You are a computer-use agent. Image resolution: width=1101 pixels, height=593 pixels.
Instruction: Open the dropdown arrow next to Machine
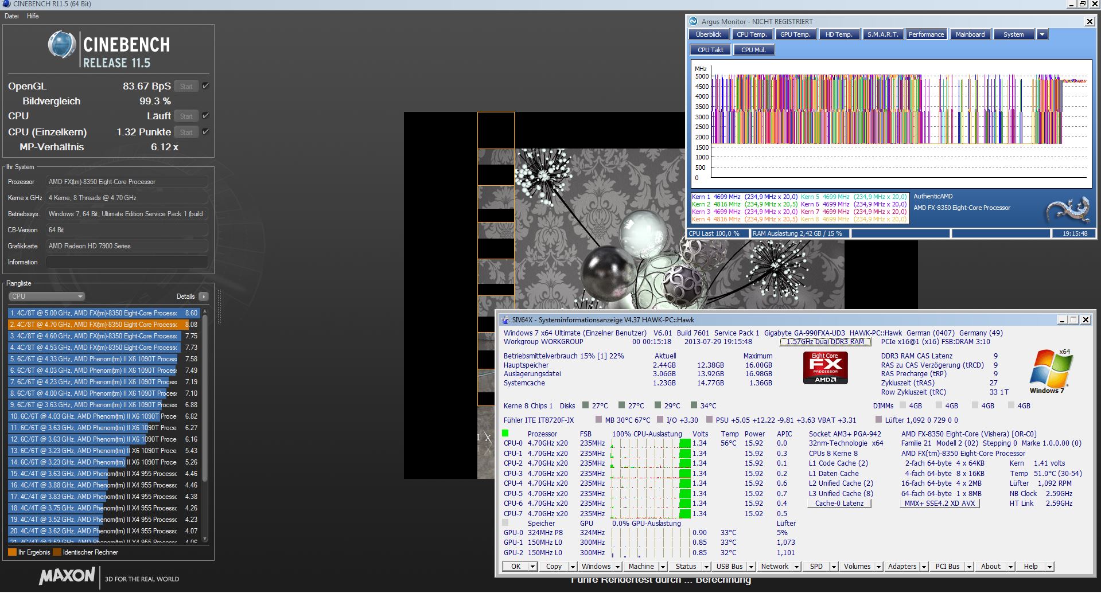pyautogui.click(x=663, y=567)
